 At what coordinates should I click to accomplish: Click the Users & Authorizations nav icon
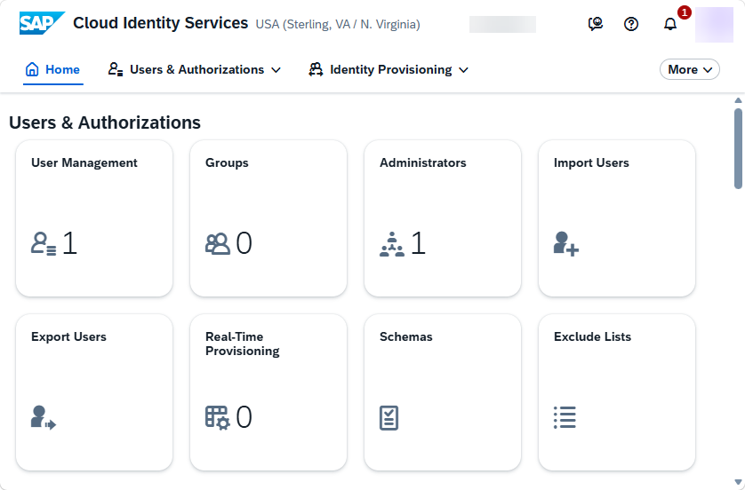(116, 69)
